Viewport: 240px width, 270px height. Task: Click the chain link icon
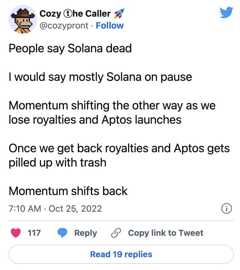pyautogui.click(x=115, y=233)
